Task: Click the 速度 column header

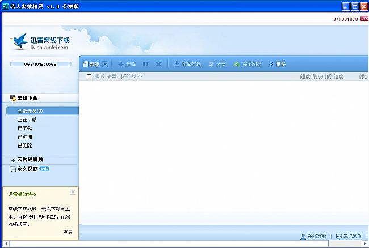Action: point(339,76)
